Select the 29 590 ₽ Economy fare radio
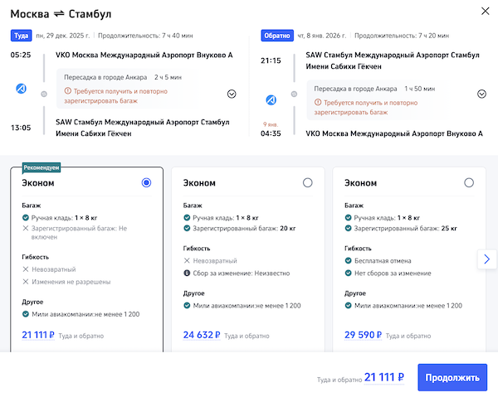Image resolution: width=498 pixels, height=397 pixels. [469, 182]
